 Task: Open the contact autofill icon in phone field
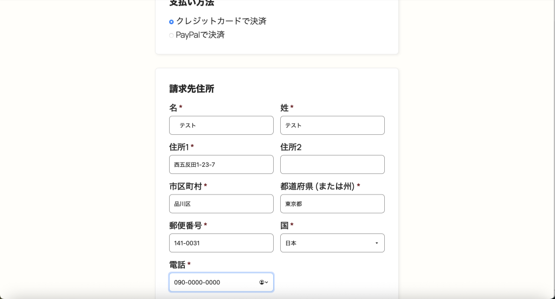pos(263,282)
